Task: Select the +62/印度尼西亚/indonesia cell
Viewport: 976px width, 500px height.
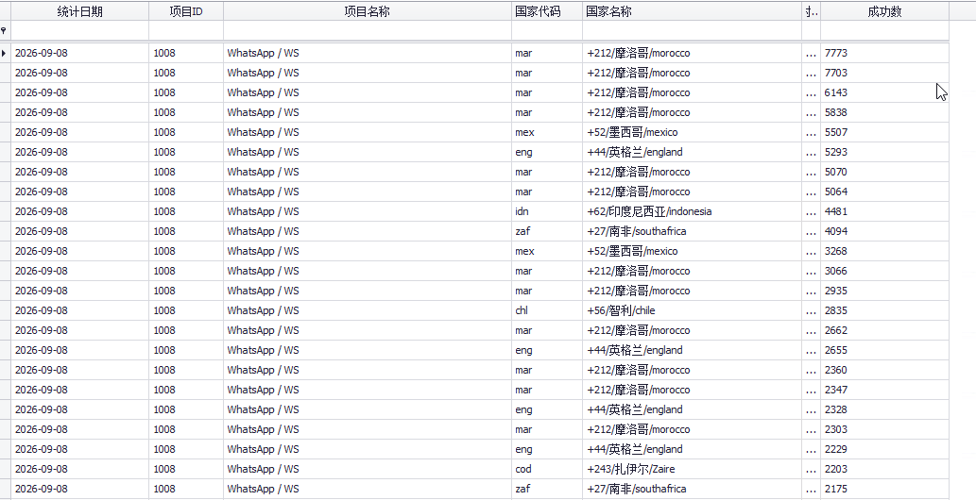Action: (693, 211)
